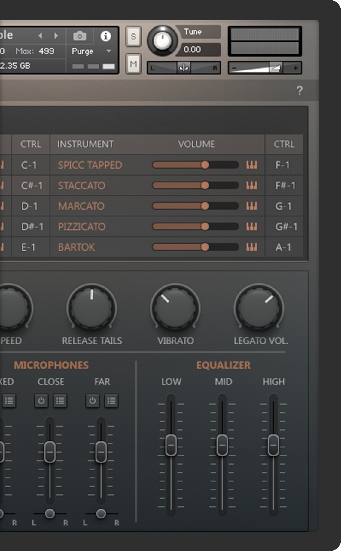The width and height of the screenshot is (341, 551).
Task: Click the camera snapshot icon
Action: pyautogui.click(x=80, y=36)
